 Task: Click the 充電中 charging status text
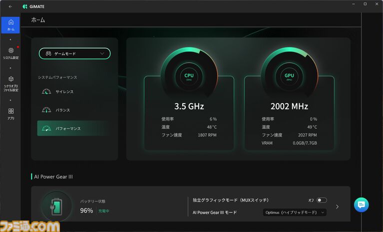(104, 211)
